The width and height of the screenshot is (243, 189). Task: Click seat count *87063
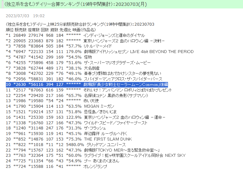(36, 90)
